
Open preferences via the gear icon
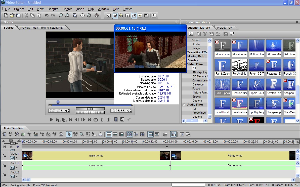(x=82, y=16)
